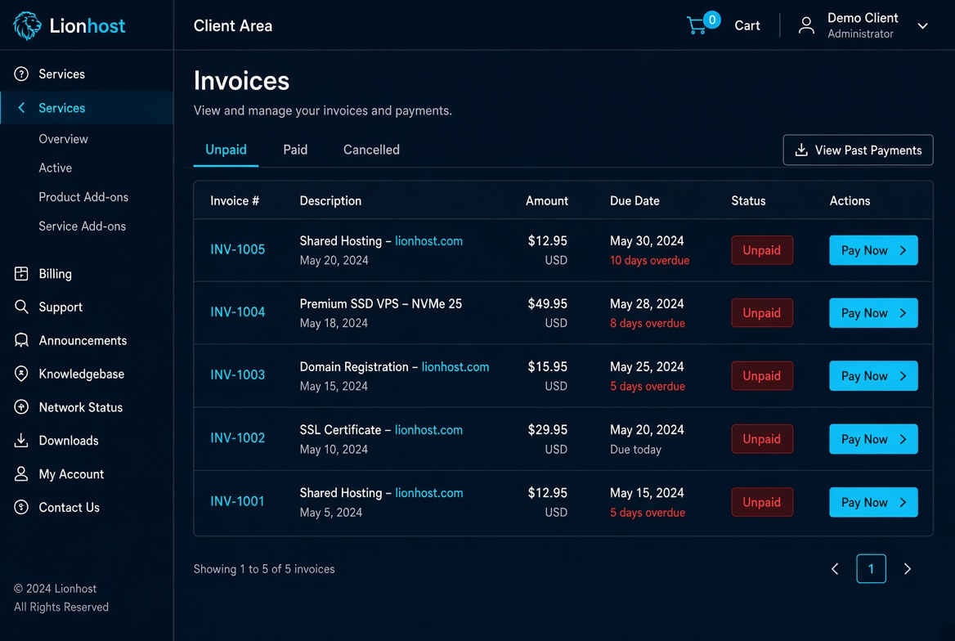Check Network Status in the sidebar
Screen dimensions: 955x641
tap(80, 407)
